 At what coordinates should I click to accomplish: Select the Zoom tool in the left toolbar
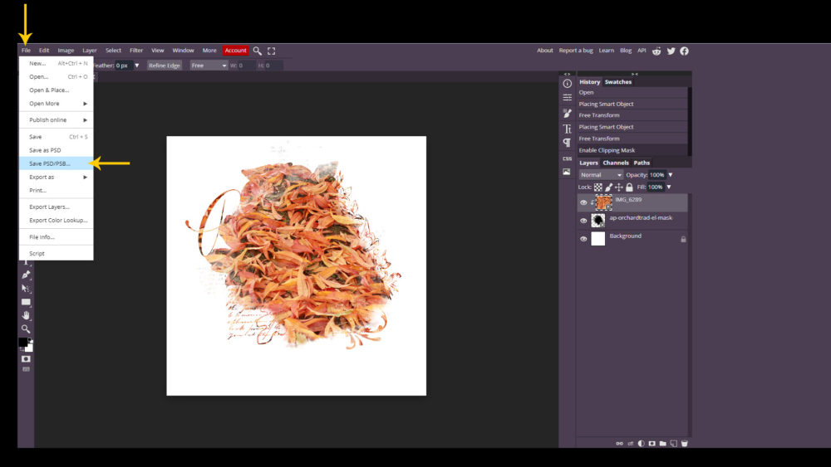[26, 328]
